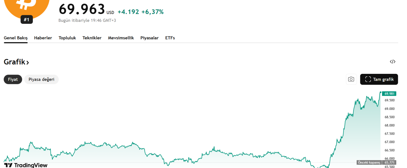Open the Grafik section chevron
407x168 pixels.
click(x=27, y=62)
